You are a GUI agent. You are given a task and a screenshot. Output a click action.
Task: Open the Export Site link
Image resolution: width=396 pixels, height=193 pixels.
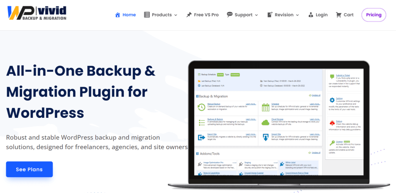coord(212,134)
